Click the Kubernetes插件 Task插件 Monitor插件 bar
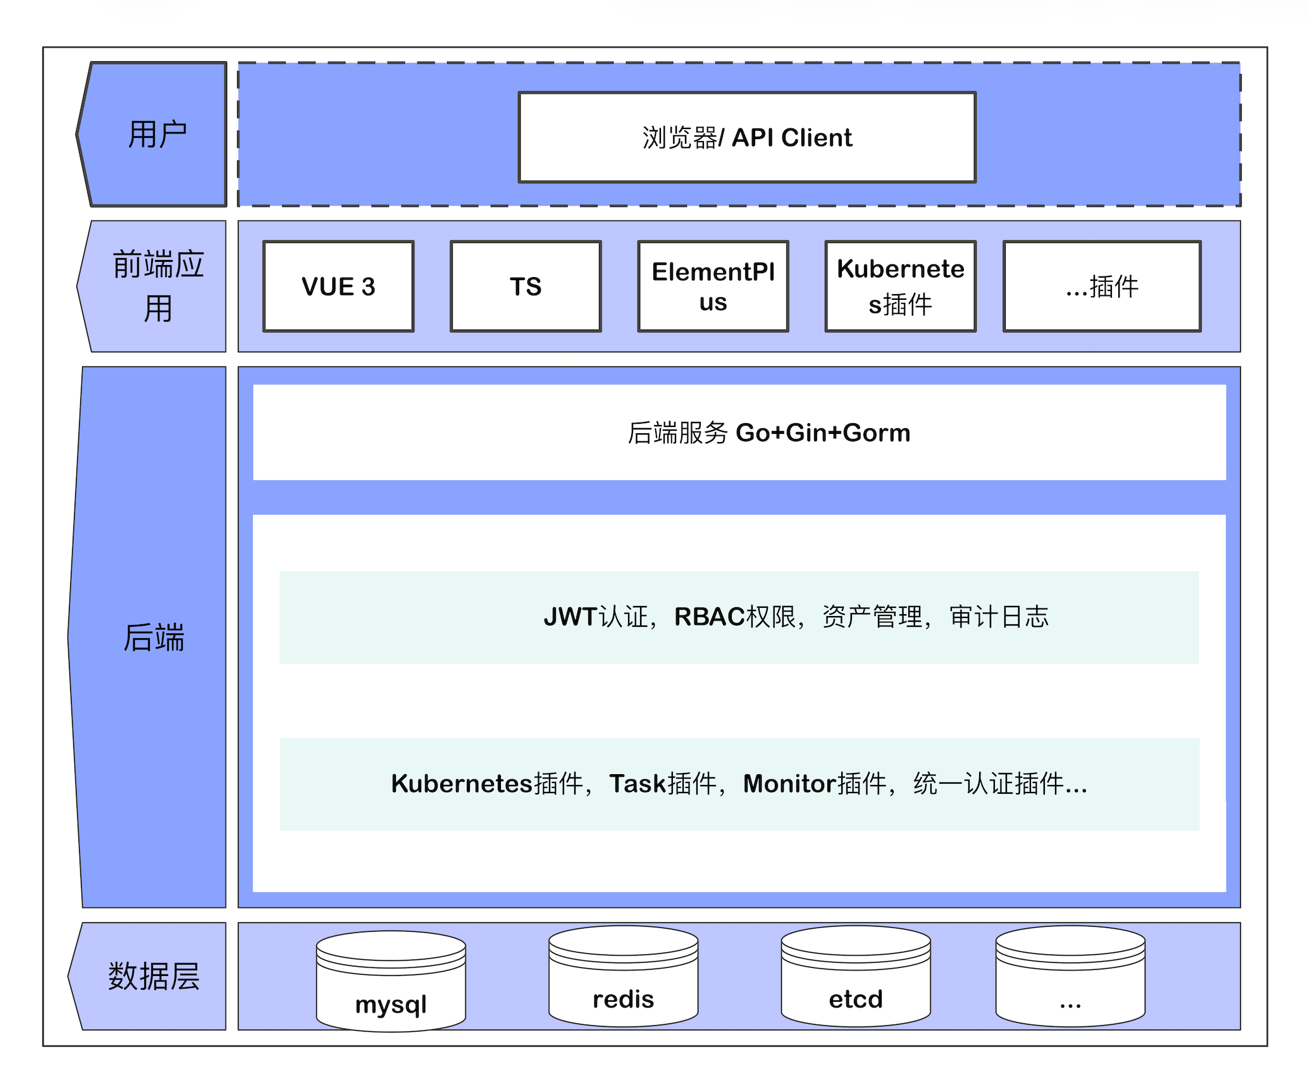The image size is (1308, 1074). (739, 784)
